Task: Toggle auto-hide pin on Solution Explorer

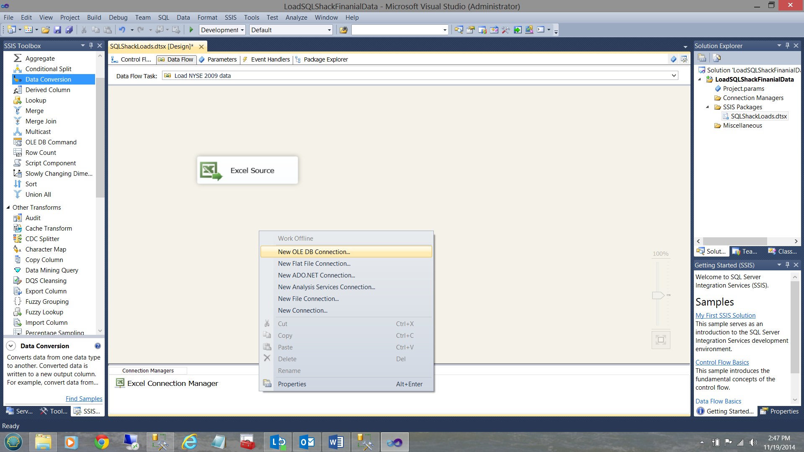Action: coord(787,46)
